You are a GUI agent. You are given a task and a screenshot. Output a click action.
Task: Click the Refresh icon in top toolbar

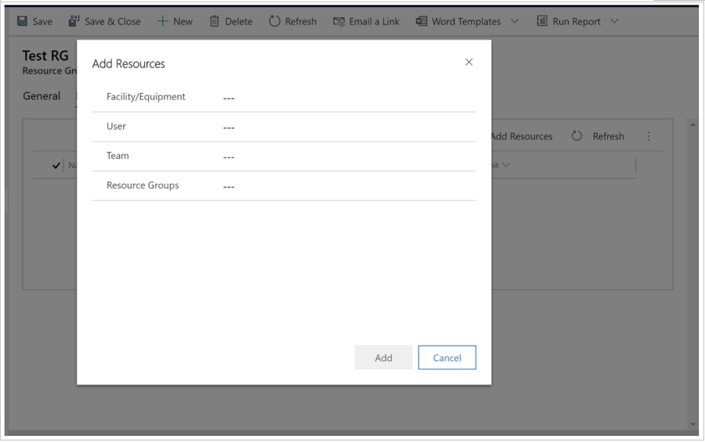coord(274,21)
